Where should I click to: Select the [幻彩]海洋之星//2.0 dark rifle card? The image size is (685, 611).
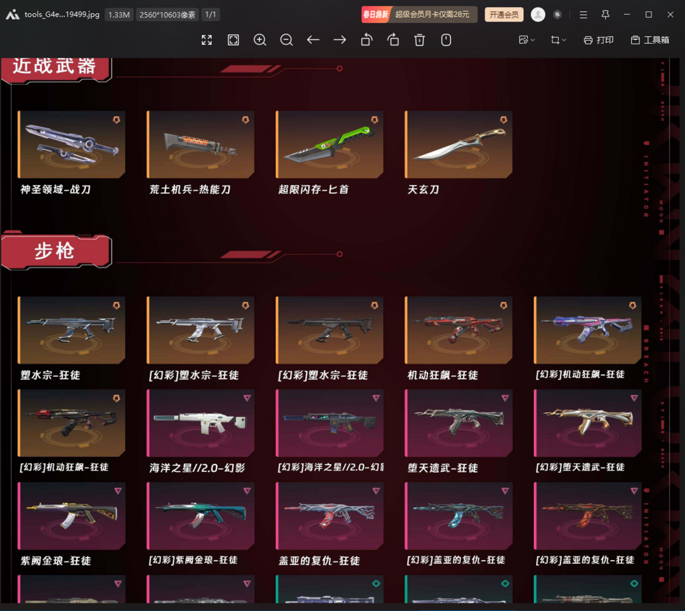(x=329, y=423)
